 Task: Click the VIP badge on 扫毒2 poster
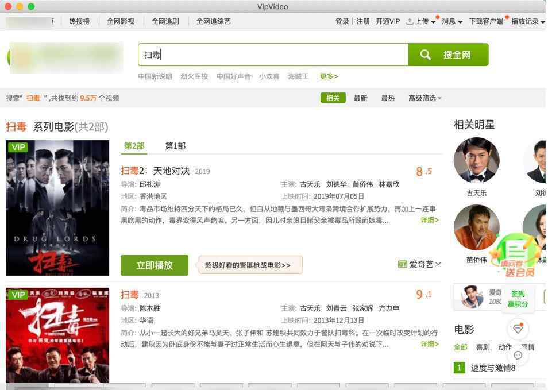coord(18,147)
